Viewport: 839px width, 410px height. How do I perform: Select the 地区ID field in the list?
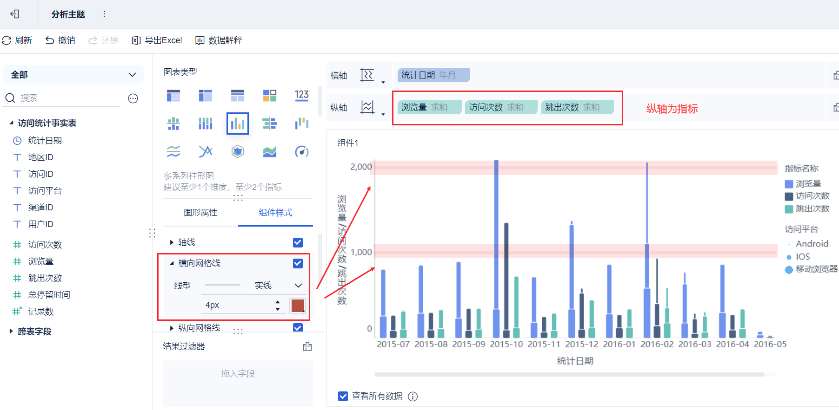41,157
